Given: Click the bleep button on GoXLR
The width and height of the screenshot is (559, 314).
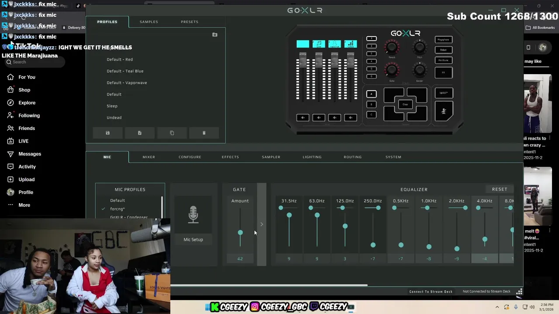Looking at the screenshot, I should click(x=444, y=93).
